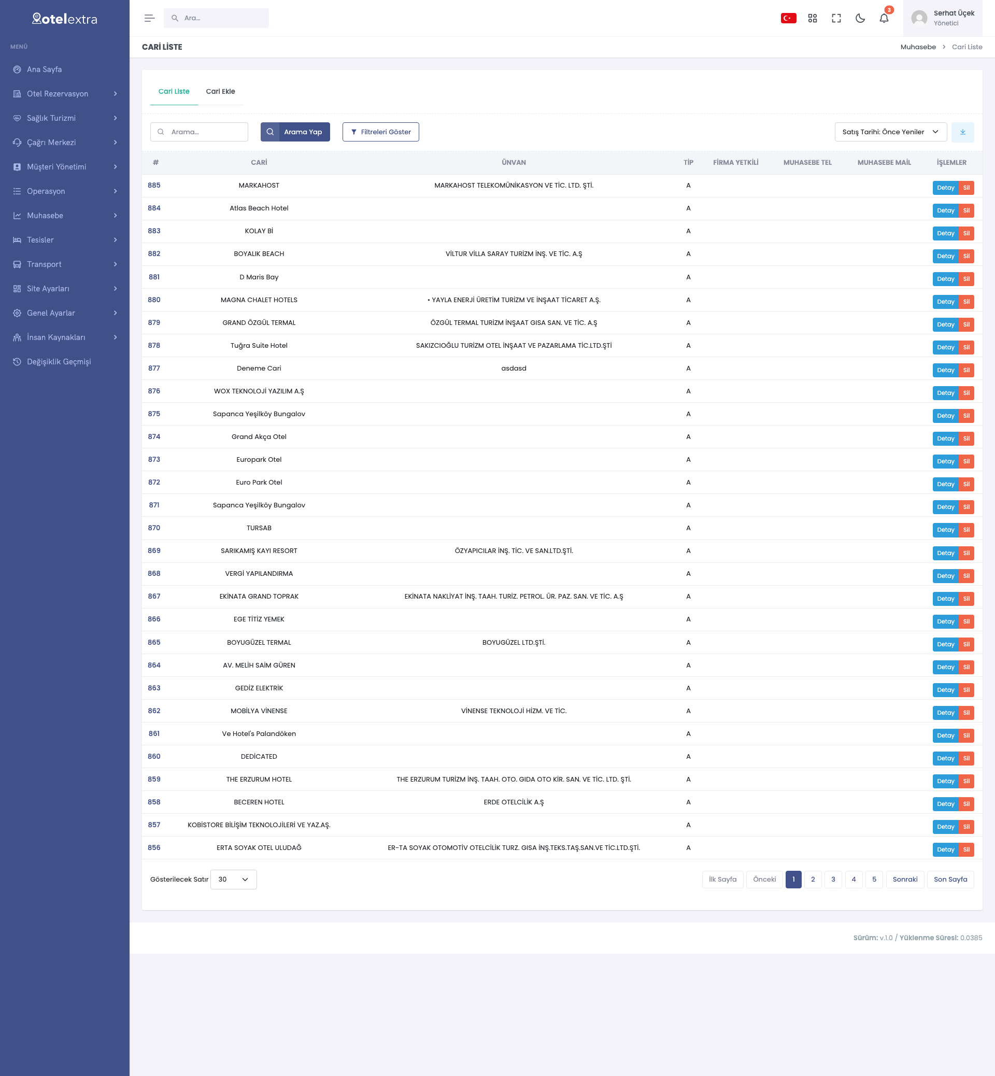Click the Değişiklik Geçmişi history icon

(x=17, y=362)
